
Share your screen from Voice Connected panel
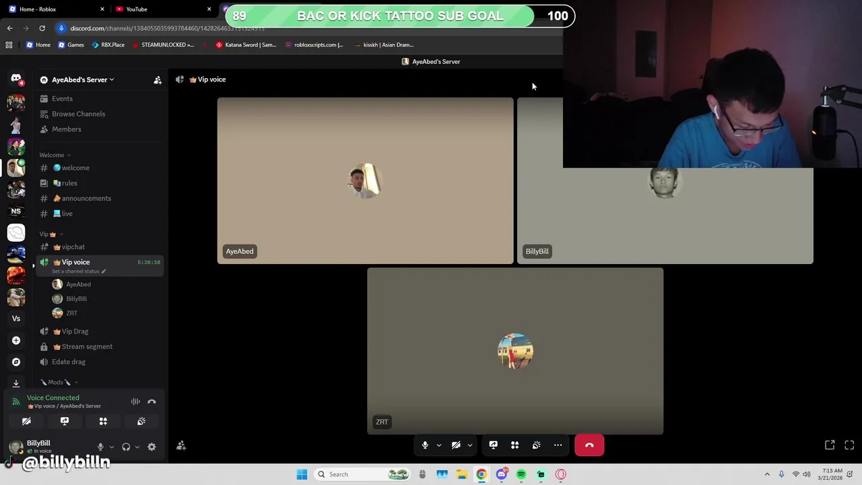pos(65,421)
